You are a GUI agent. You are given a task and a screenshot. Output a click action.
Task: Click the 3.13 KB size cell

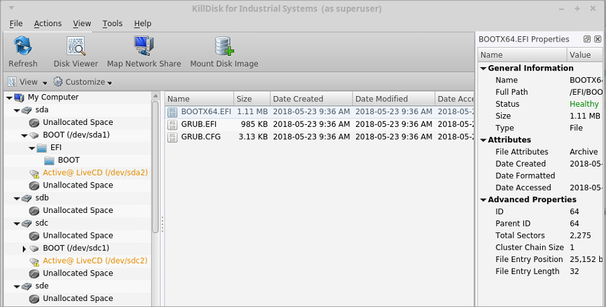click(253, 137)
